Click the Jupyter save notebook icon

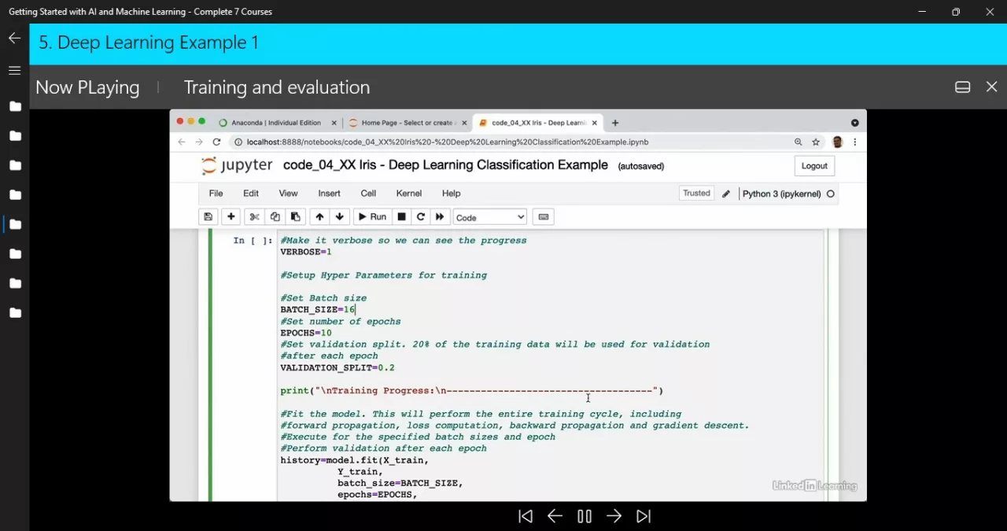[x=208, y=217]
